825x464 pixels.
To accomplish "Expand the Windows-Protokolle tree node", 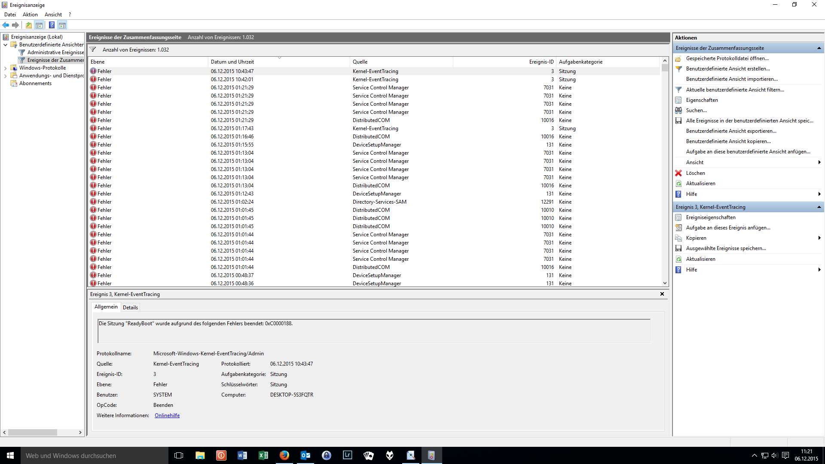I will 5,68.
